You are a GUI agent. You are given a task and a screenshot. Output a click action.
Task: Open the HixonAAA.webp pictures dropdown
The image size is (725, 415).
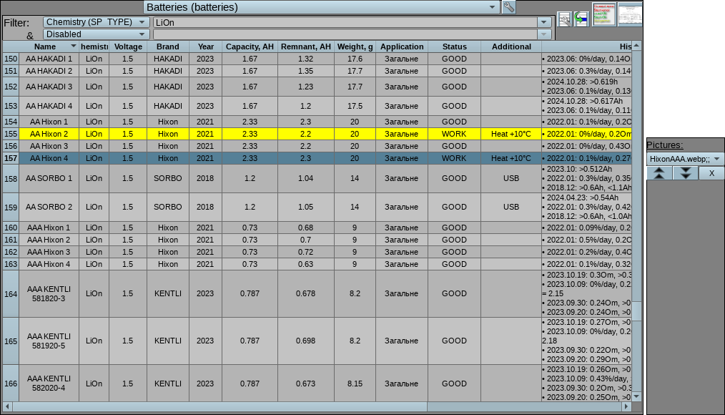[716, 159]
